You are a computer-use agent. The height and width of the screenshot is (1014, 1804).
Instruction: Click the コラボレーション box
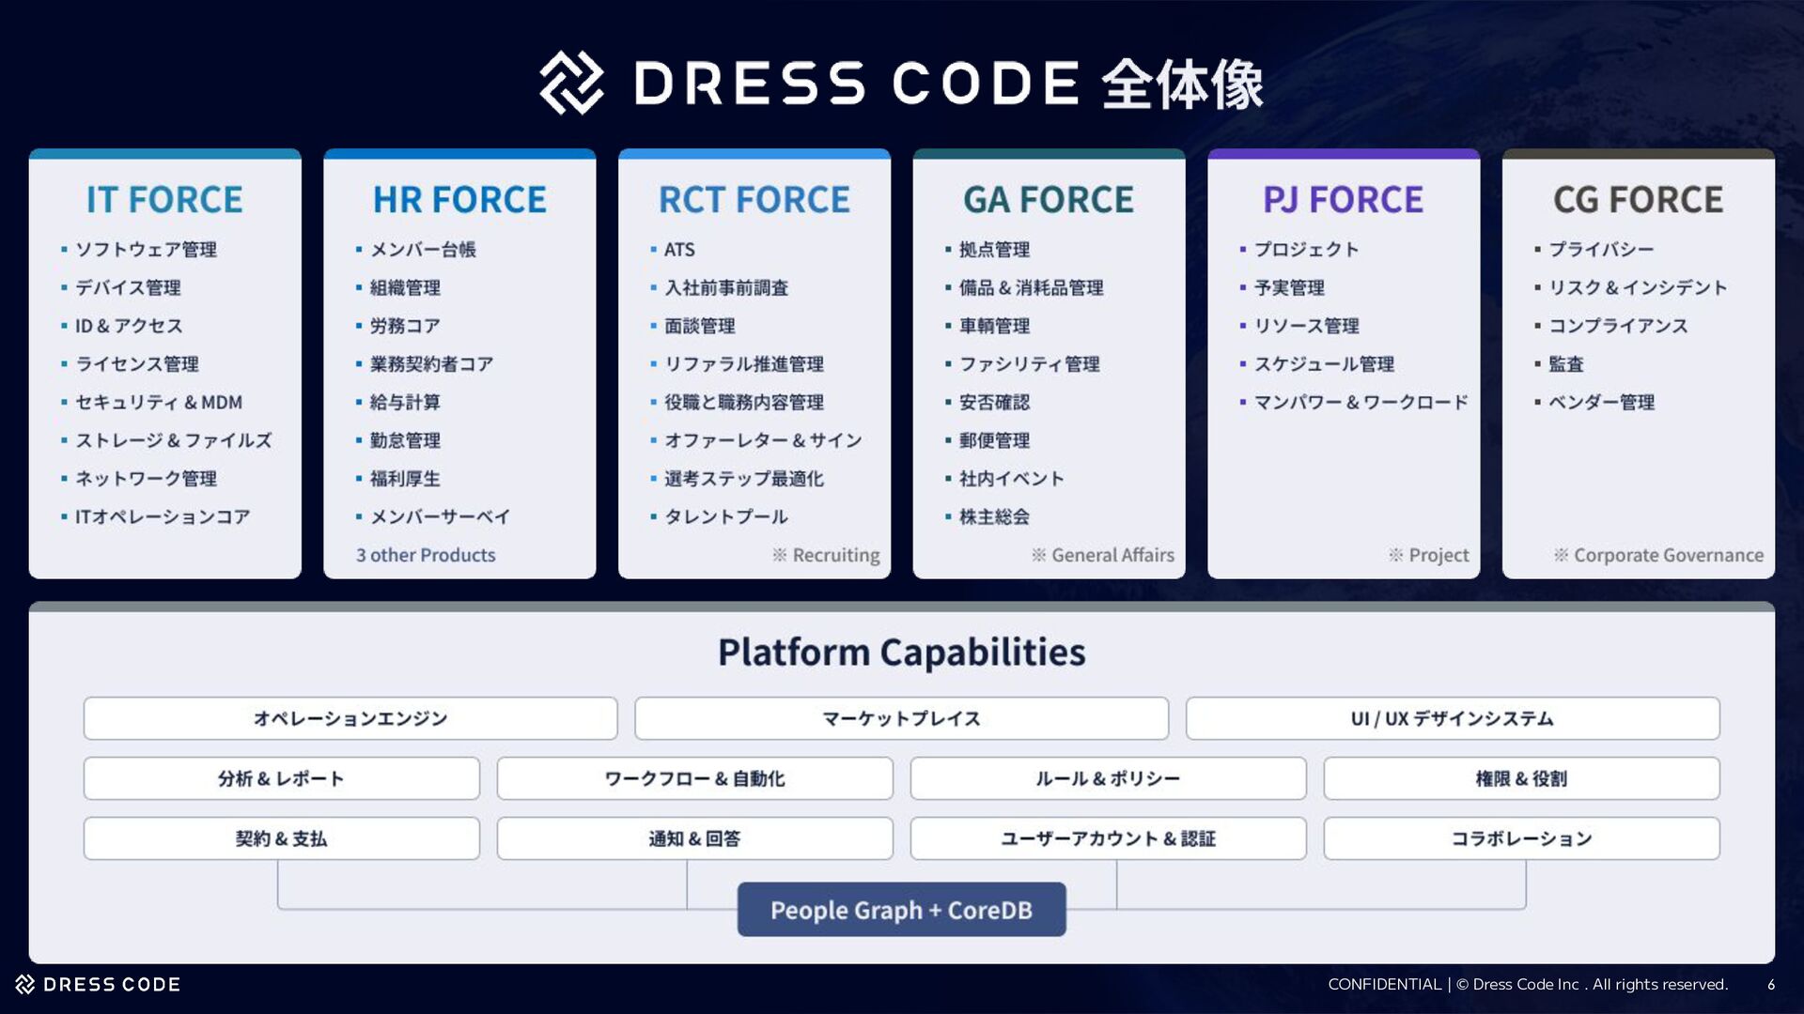(x=1521, y=838)
